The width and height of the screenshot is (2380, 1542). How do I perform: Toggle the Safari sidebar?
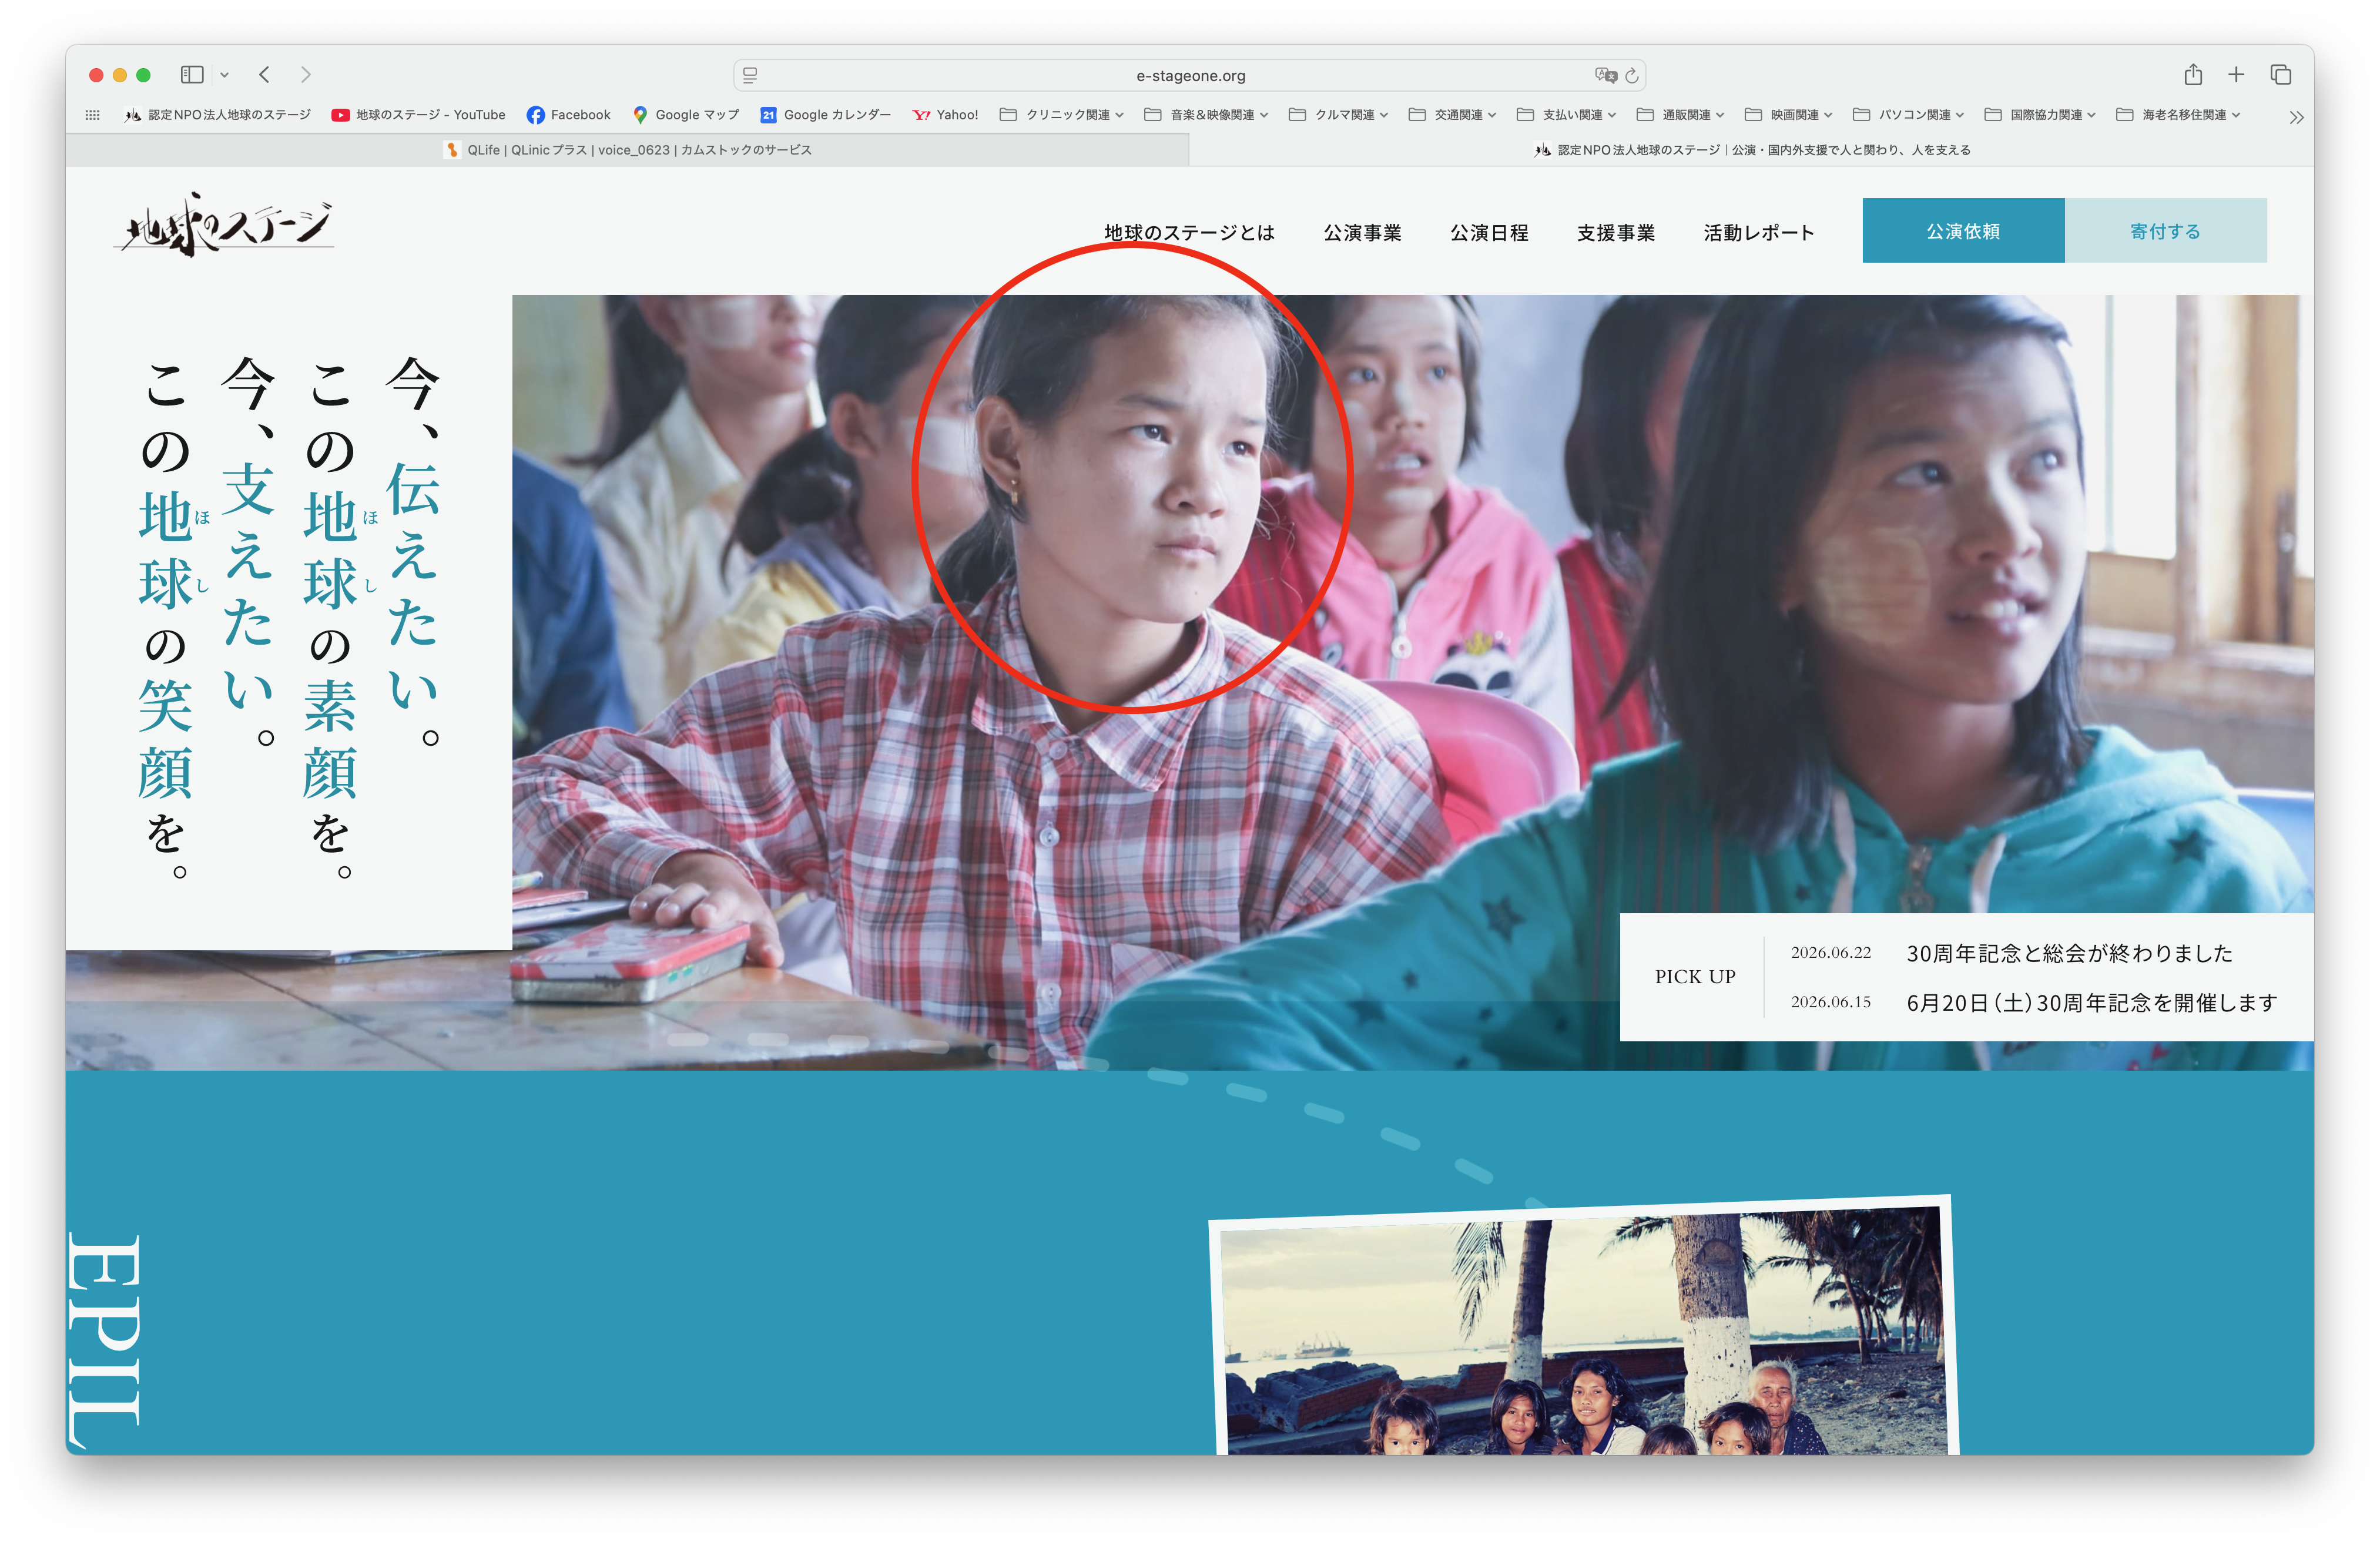click(x=192, y=75)
